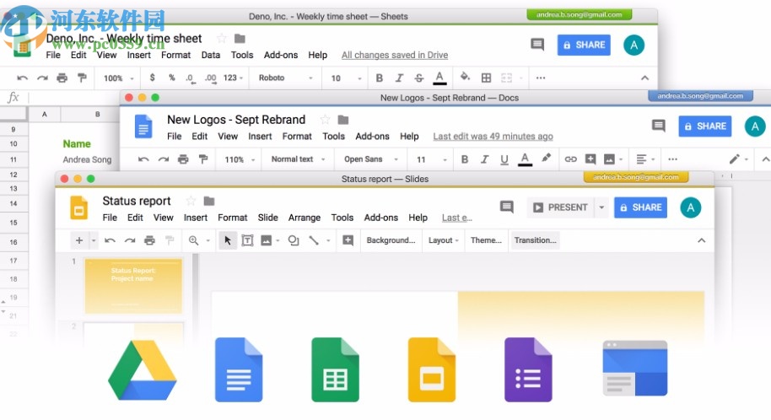The height and width of the screenshot is (420, 771).
Task: Click the borders icon in Sheets toolbar
Action: [486, 78]
